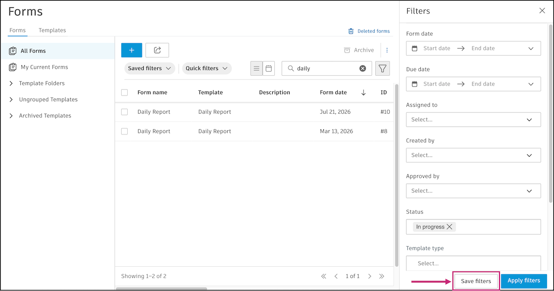Open the Quick filters dropdown
The width and height of the screenshot is (554, 291).
207,68
